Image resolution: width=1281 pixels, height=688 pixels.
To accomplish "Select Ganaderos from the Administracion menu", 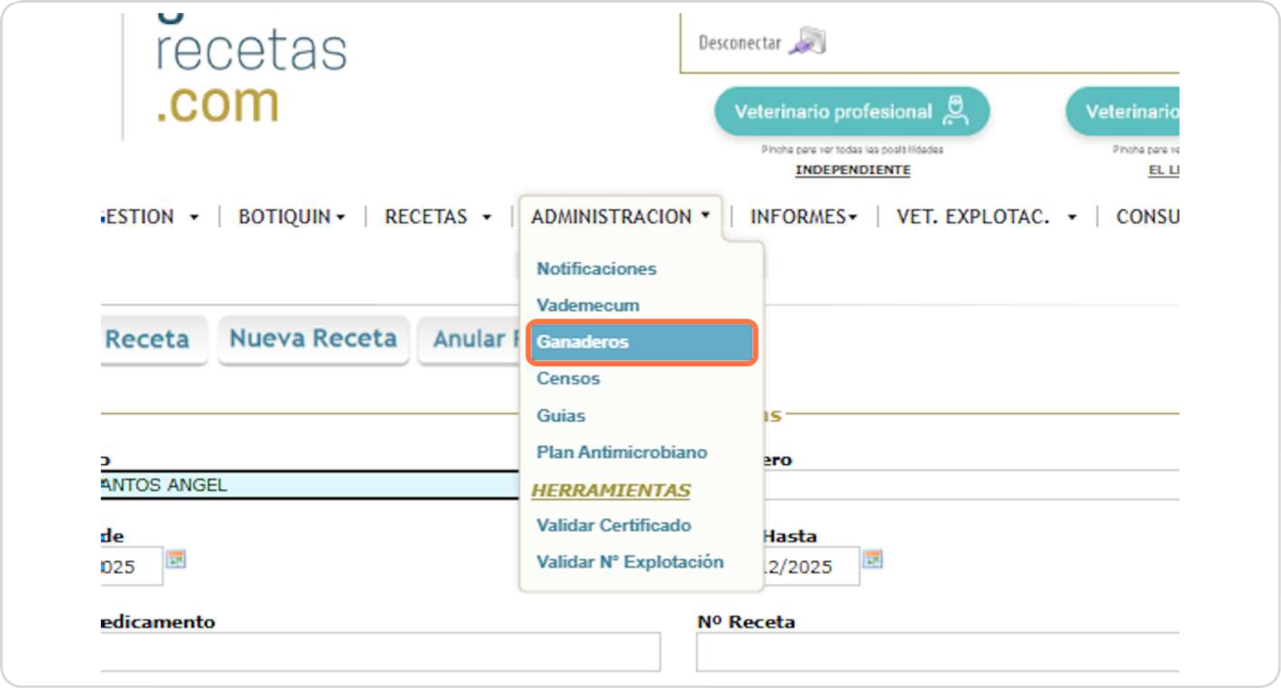I will click(x=641, y=343).
